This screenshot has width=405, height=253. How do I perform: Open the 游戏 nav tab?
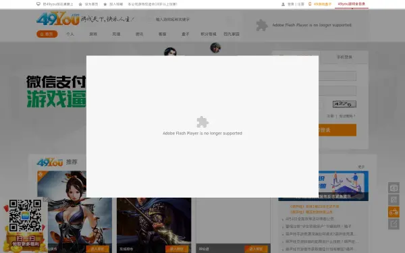(x=93, y=34)
